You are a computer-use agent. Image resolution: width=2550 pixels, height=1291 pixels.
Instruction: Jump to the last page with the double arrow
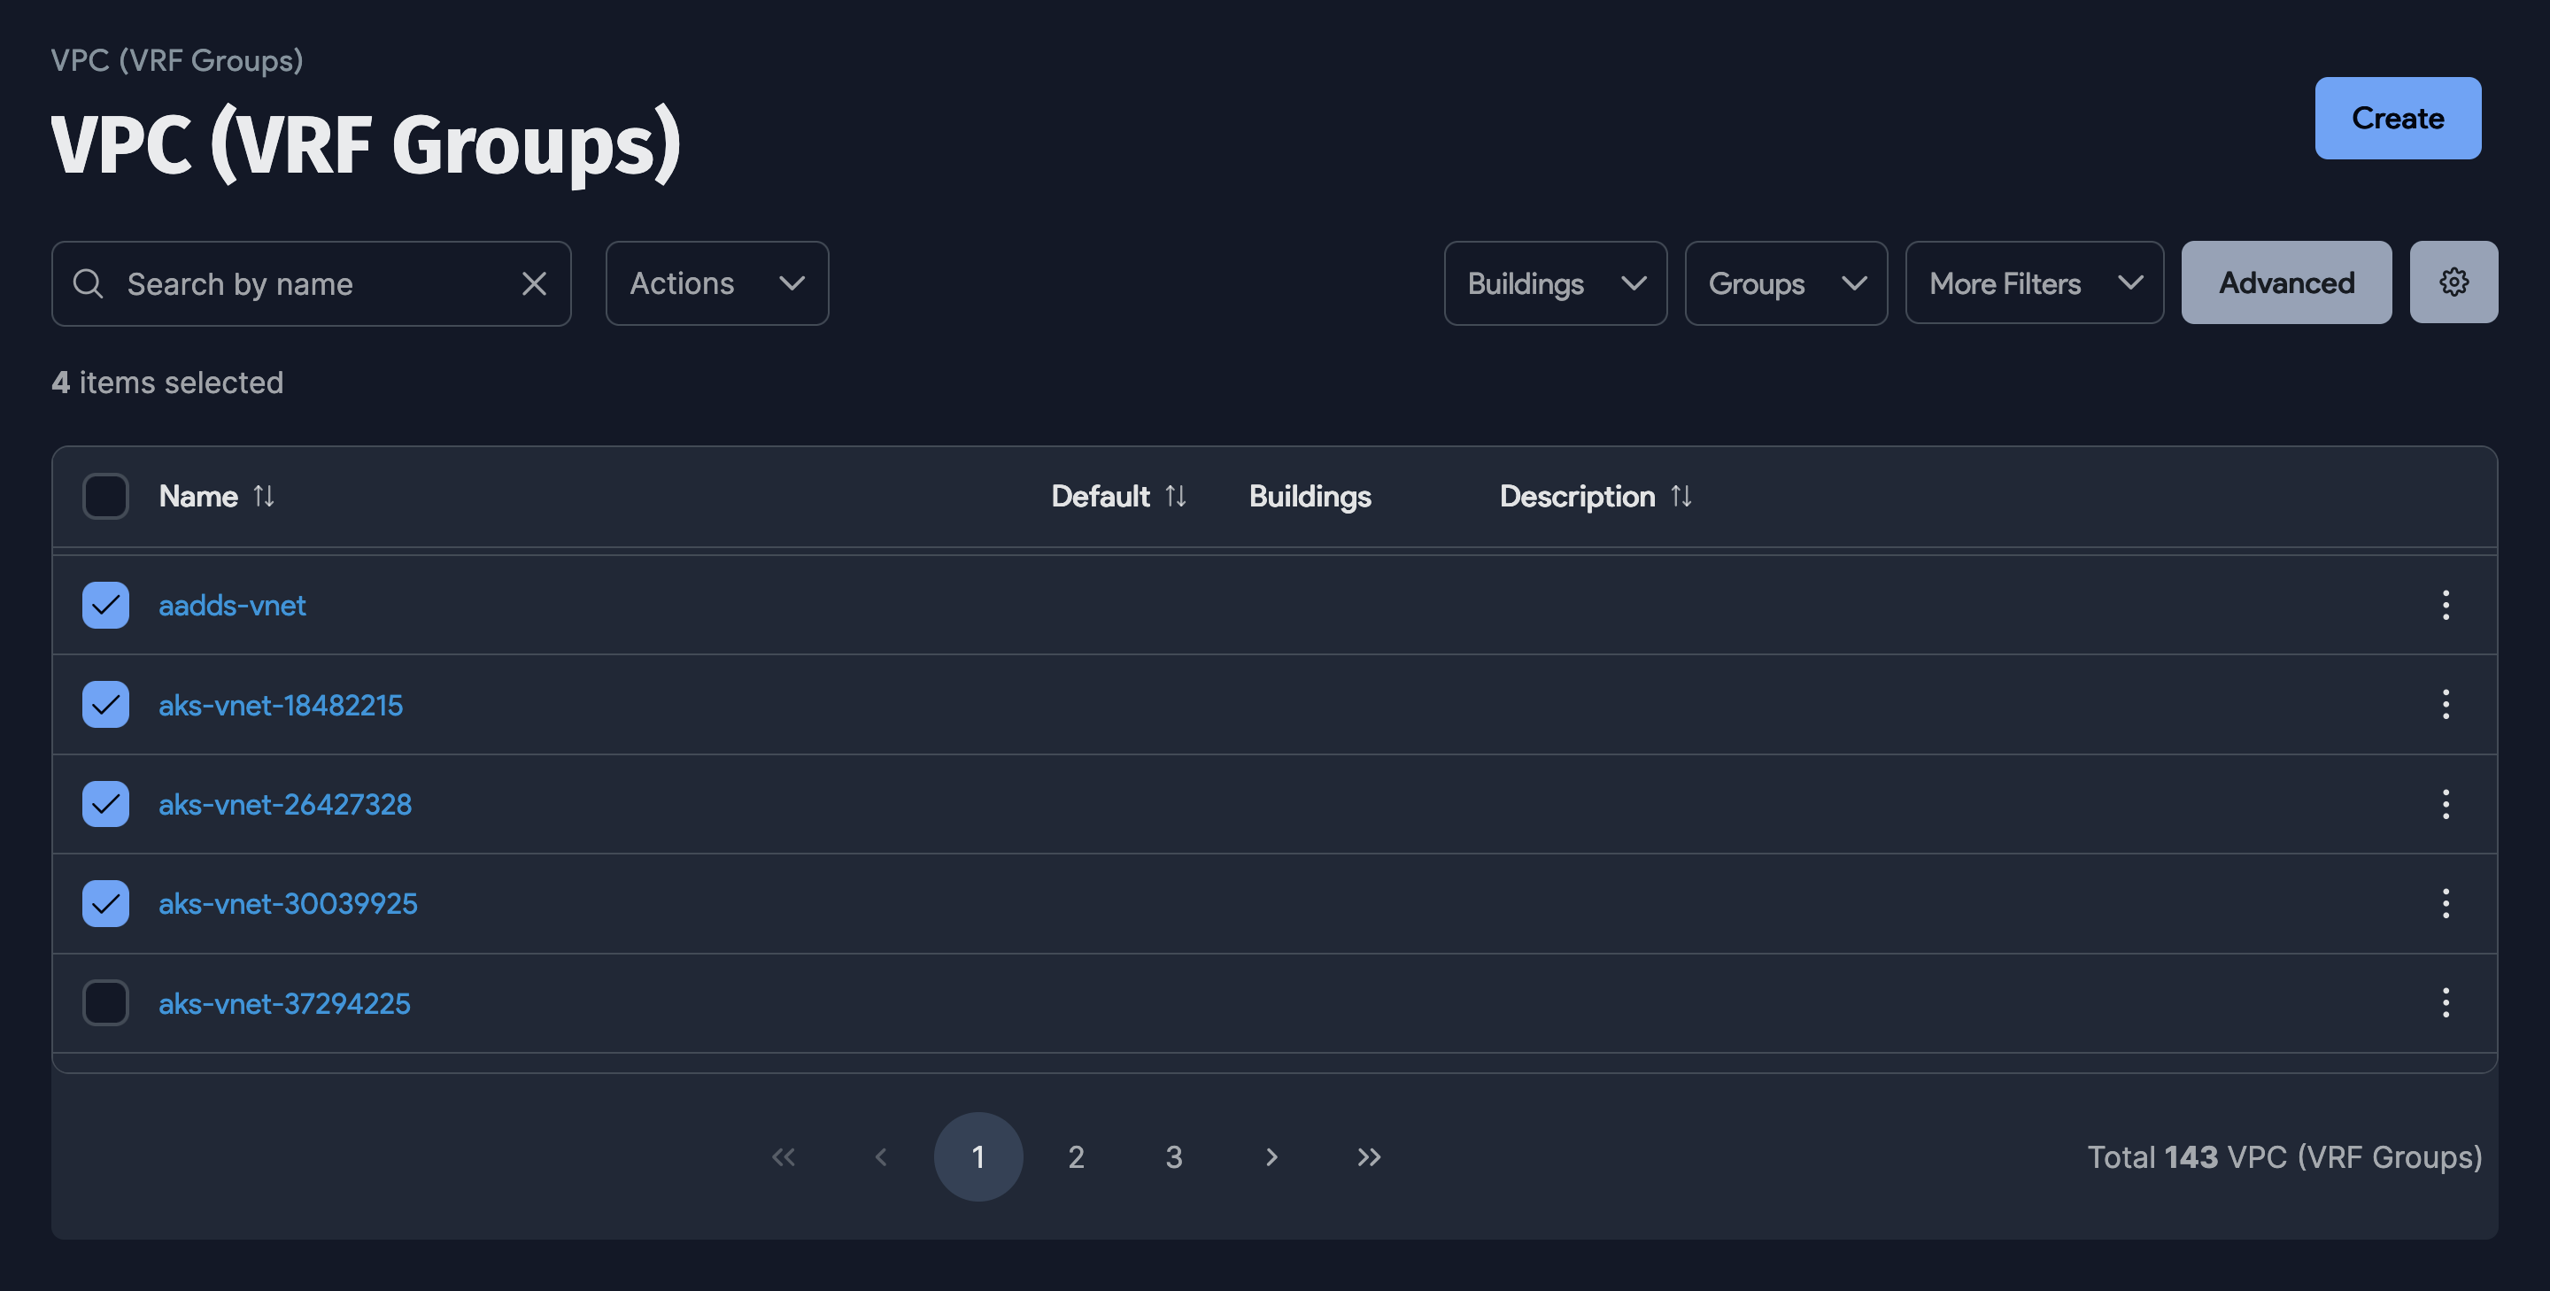tap(1368, 1156)
